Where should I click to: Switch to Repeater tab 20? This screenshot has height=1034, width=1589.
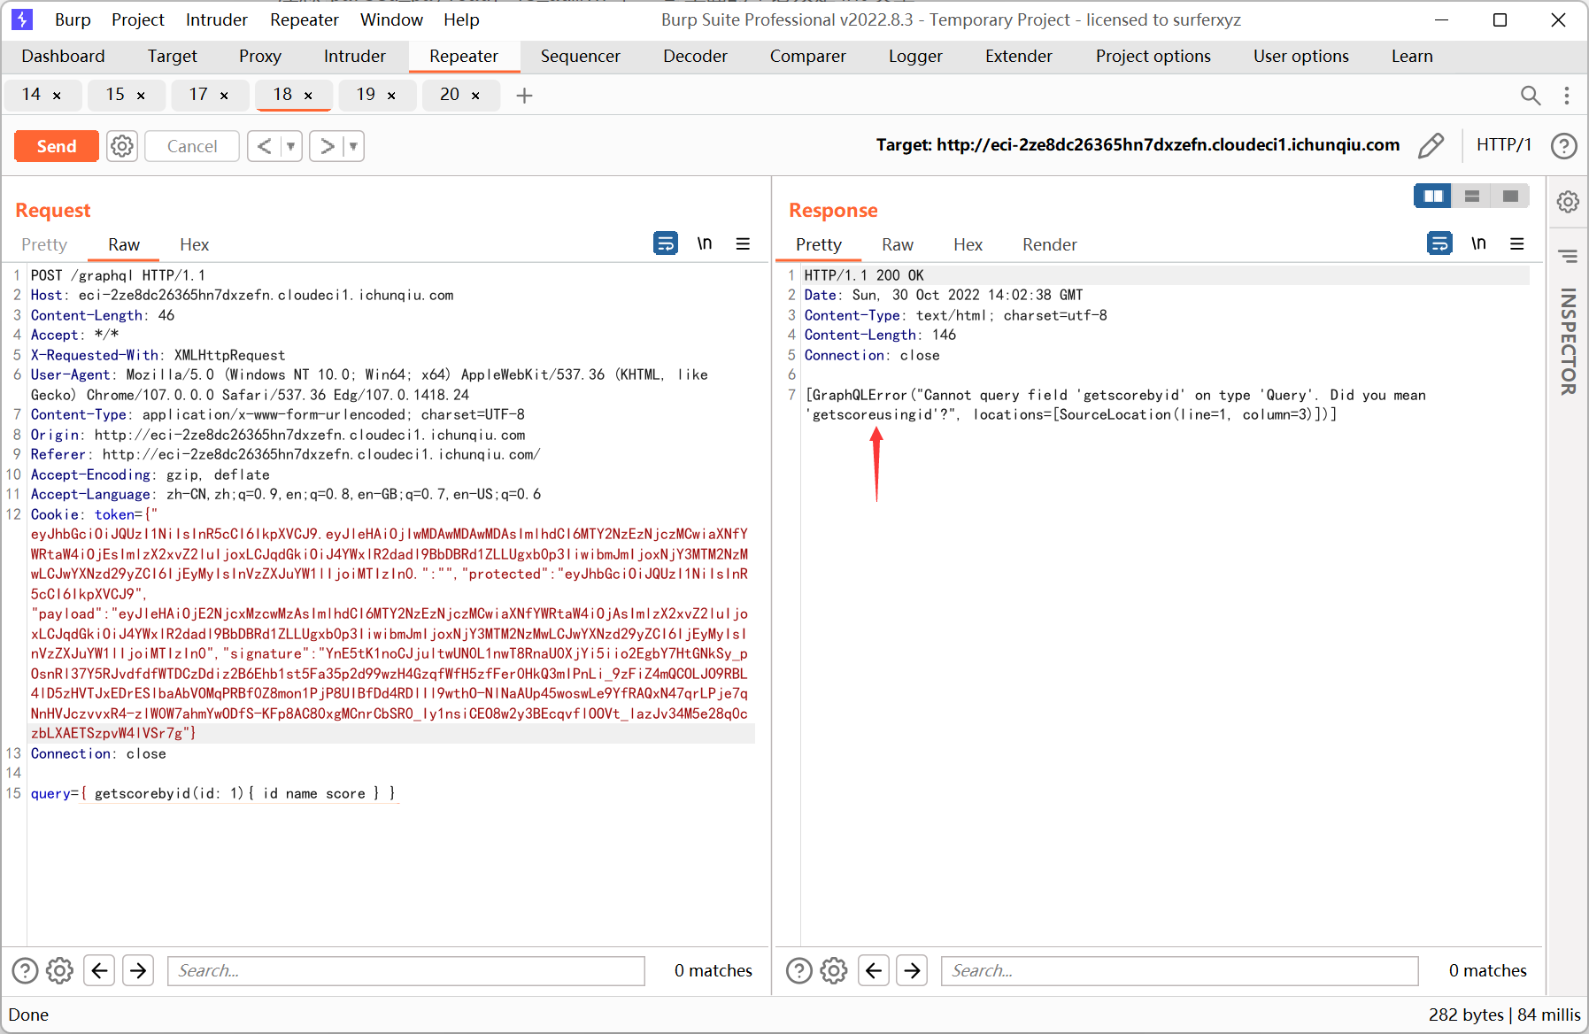click(450, 94)
